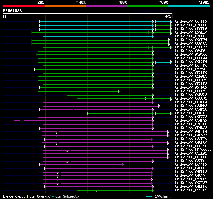Image resolution: width=213 pixels, height=199 pixels.
Task: Click the 'Large gaps' legend text
Action: coord(14,197)
